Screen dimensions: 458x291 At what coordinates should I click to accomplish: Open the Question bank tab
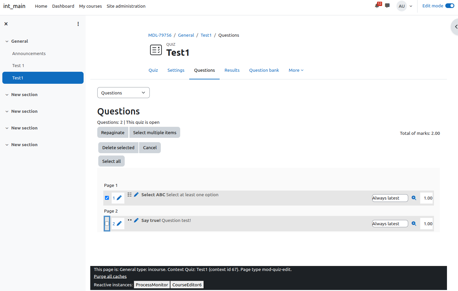(264, 70)
